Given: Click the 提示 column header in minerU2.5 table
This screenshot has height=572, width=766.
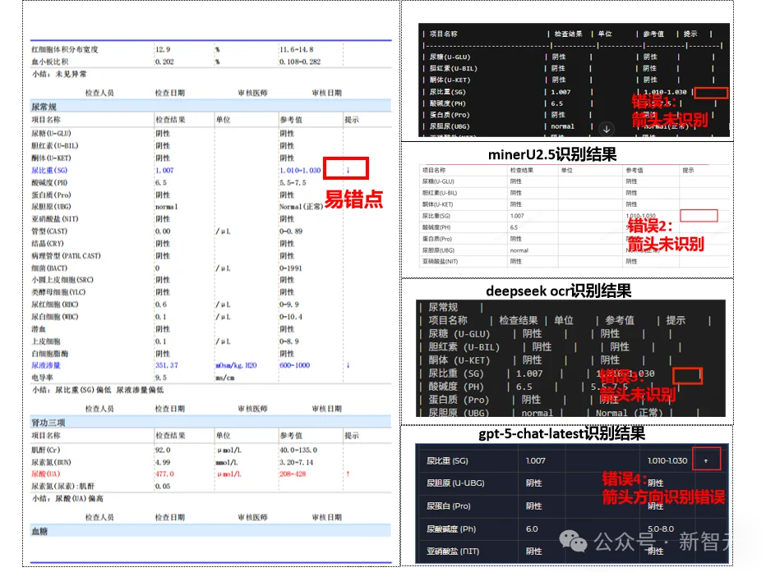Looking at the screenshot, I should point(689,170).
